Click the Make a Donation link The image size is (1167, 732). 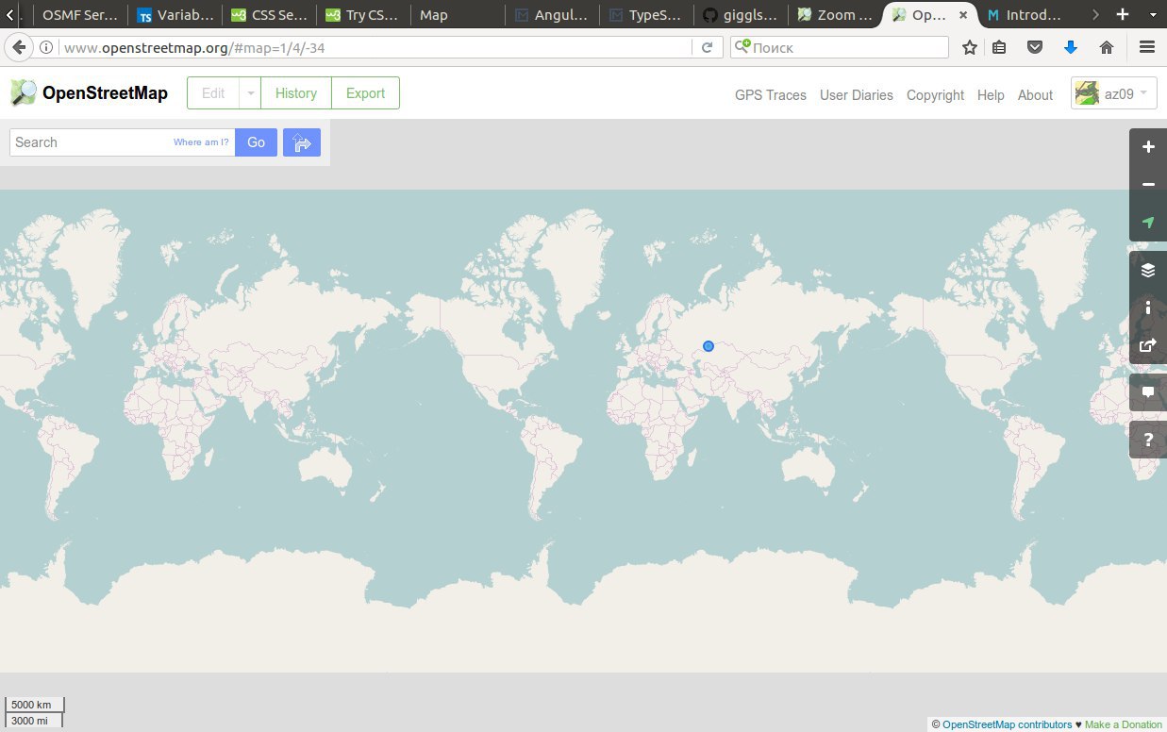point(1124,724)
